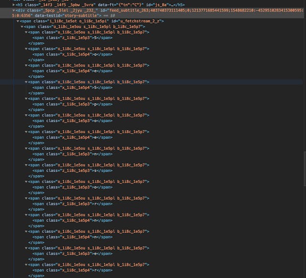Select the z_1i8c_1e5p3 span containing 'n'
Screen dimensions: 306x278
point(72,154)
